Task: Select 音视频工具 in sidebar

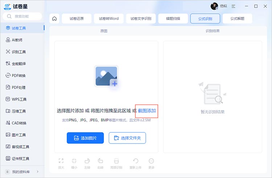Action: 22,147
